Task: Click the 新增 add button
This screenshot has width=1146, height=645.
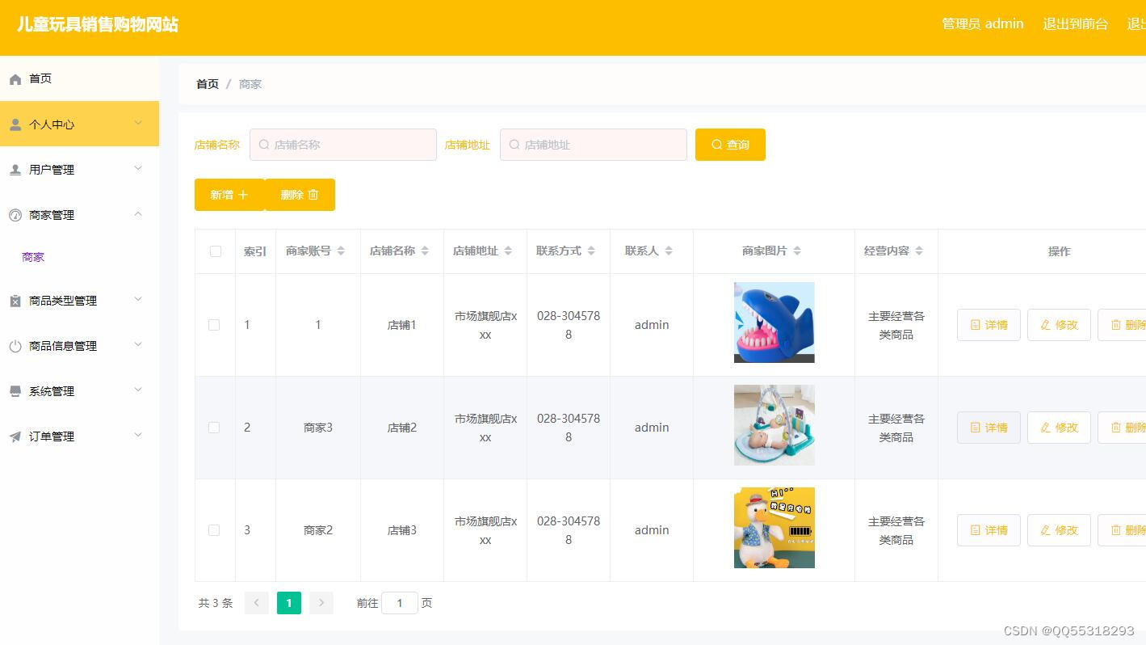Action: [229, 195]
